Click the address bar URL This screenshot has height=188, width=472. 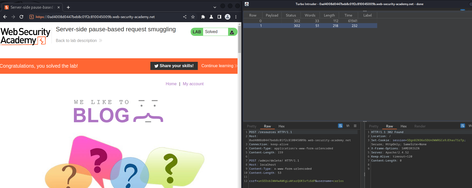point(95,17)
